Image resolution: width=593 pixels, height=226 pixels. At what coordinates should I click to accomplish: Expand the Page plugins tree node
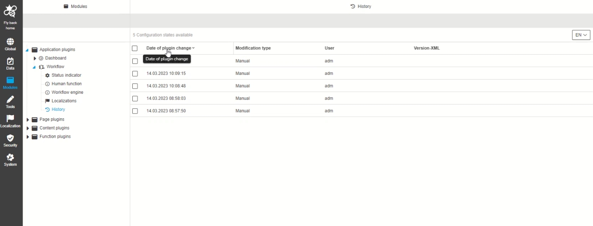coord(28,120)
